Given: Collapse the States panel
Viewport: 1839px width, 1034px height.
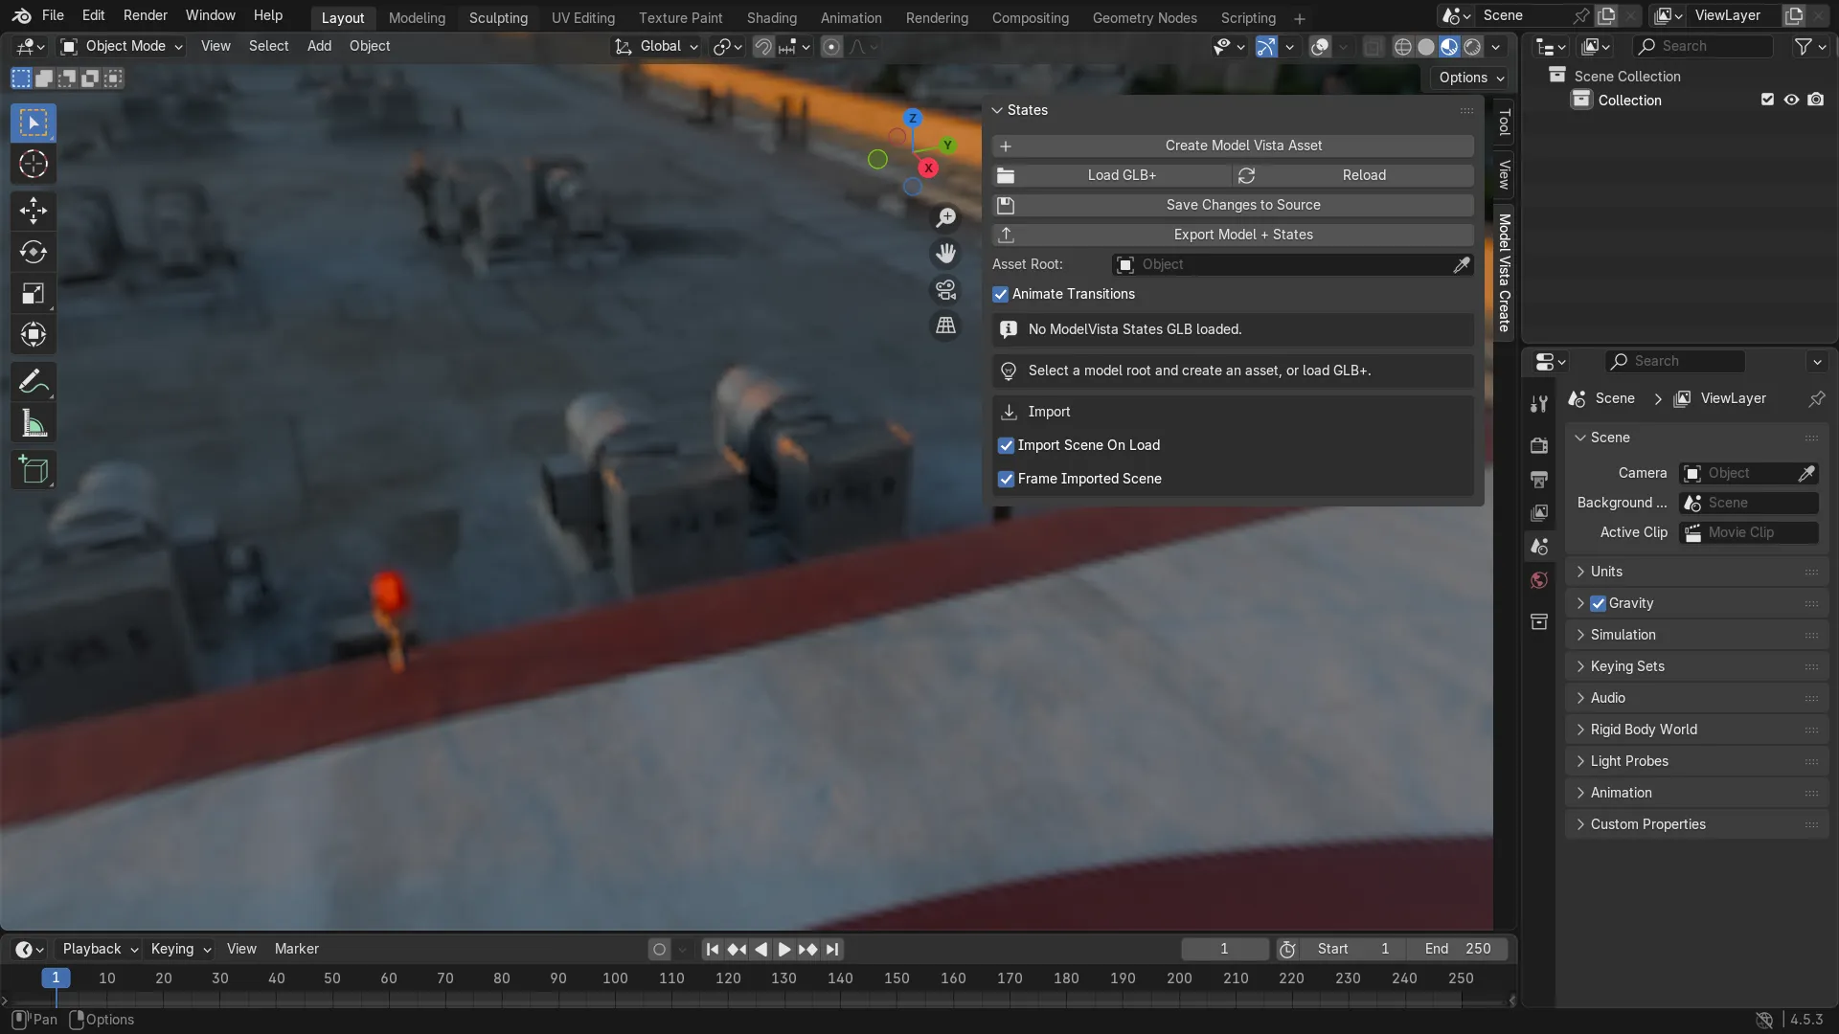Looking at the screenshot, I should tap(996, 110).
